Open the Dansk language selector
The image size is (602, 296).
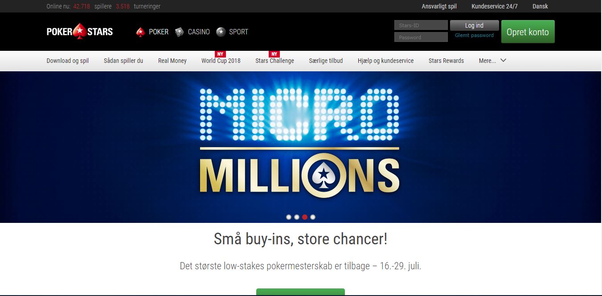coord(540,6)
